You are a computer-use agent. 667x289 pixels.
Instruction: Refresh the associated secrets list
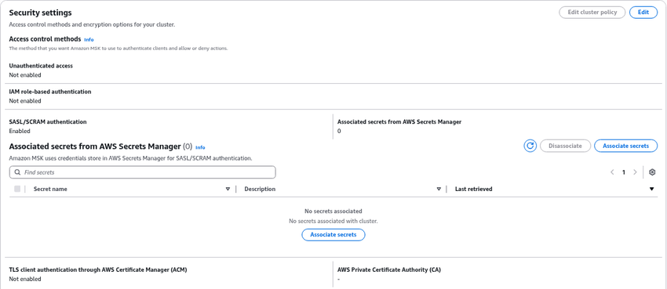click(530, 146)
